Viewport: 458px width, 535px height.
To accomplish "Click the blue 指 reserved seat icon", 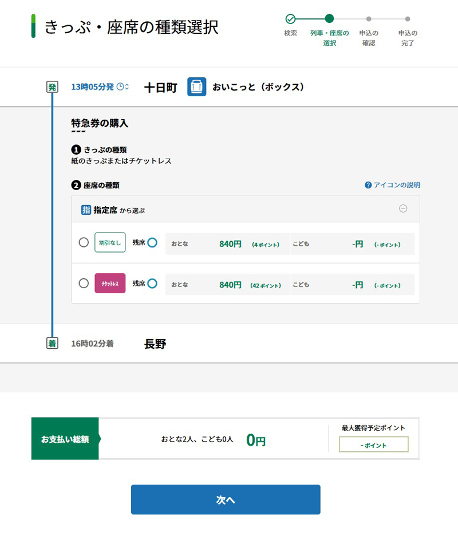I will (86, 210).
